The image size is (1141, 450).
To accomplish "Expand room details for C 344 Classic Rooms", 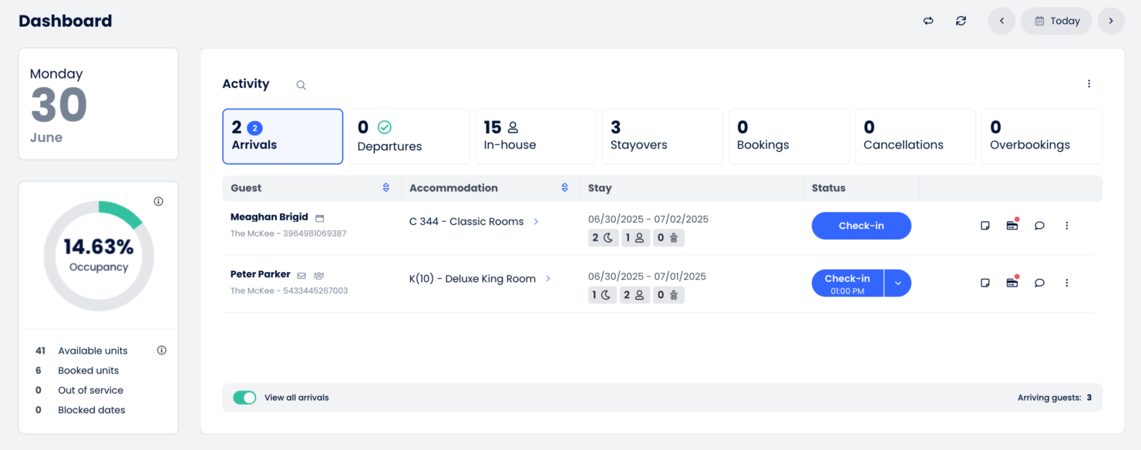I will pyautogui.click(x=535, y=221).
